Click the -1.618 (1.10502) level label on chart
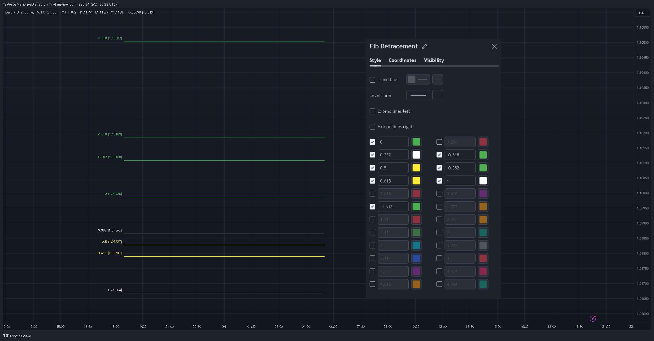Image resolution: width=654 pixels, height=341 pixels. [x=110, y=38]
